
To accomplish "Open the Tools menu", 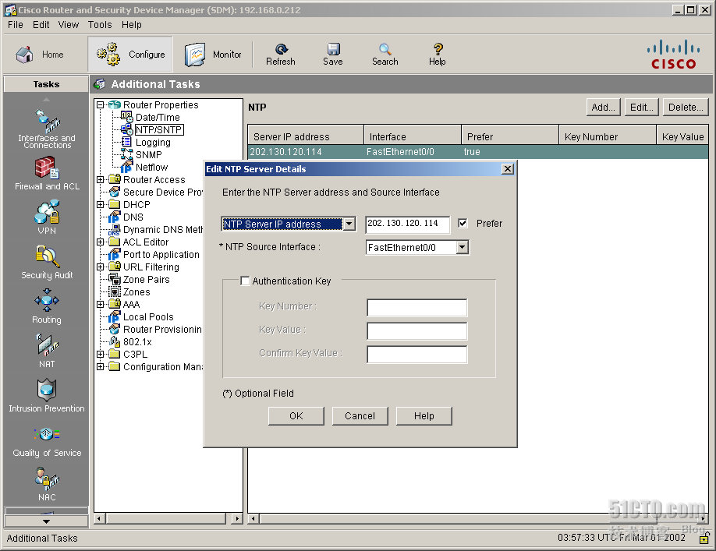I will click(100, 25).
